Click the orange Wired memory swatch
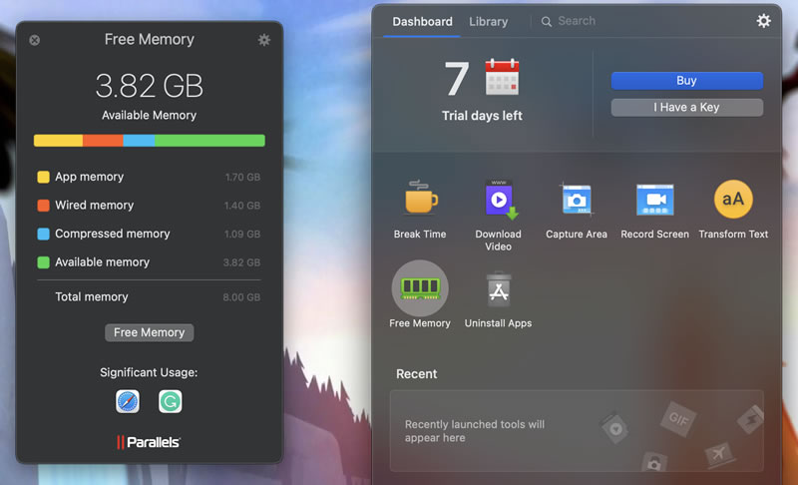The image size is (798, 485). coord(43,206)
